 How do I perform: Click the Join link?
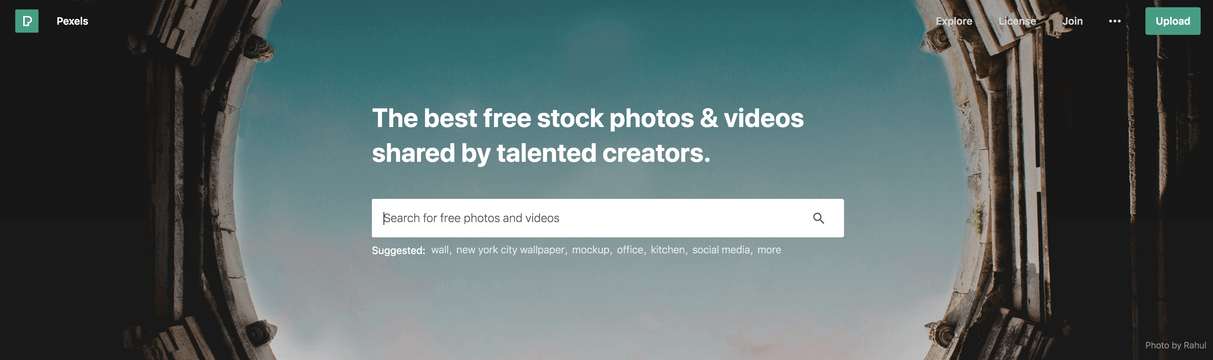coord(1072,21)
